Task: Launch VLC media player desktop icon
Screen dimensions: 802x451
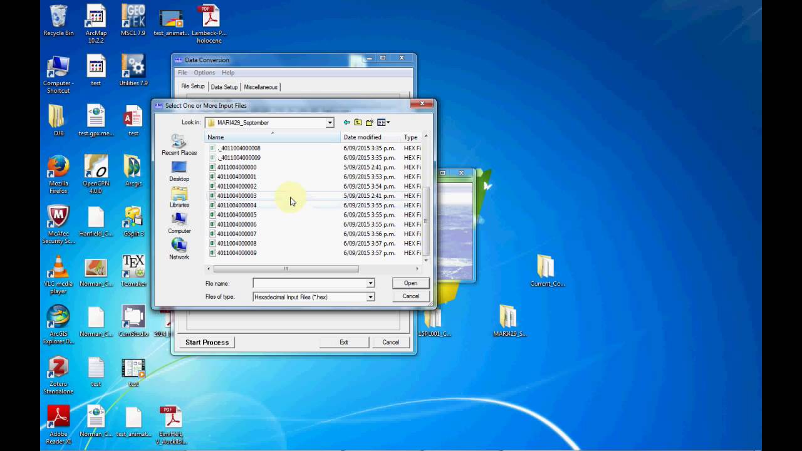Action: [x=58, y=274]
